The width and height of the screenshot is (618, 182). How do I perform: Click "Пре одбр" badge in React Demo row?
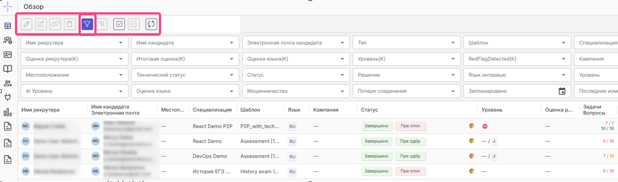click(x=410, y=141)
